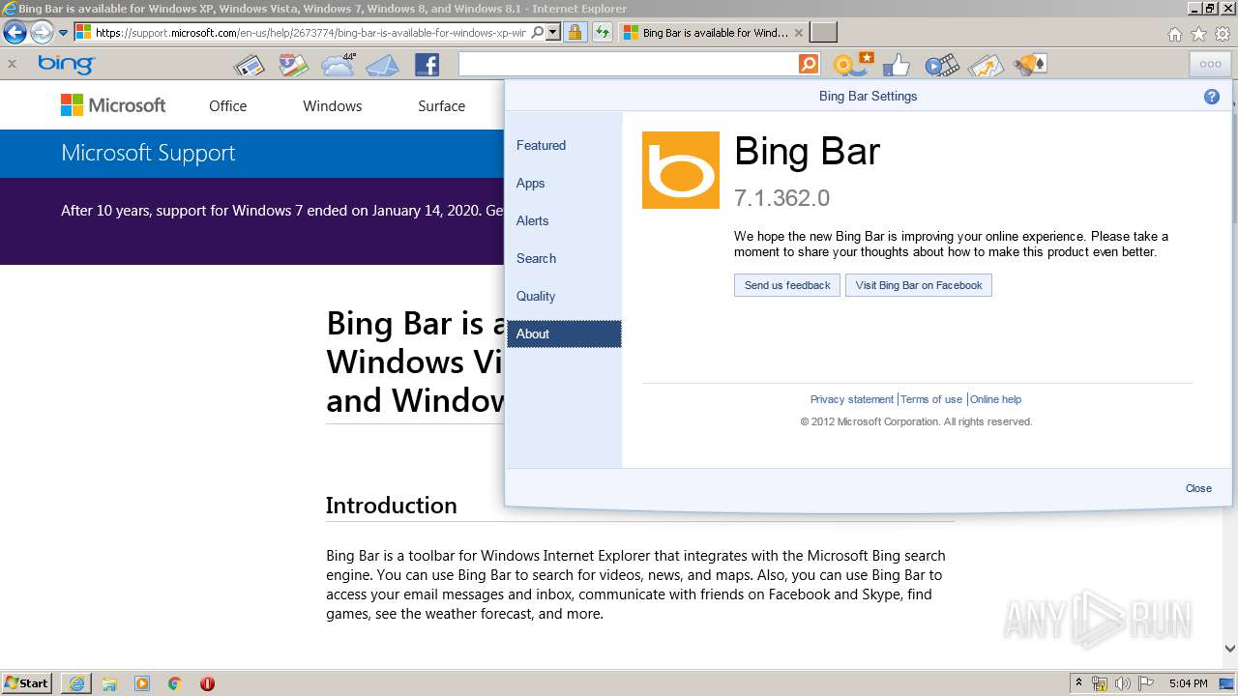This screenshot has height=696, width=1238.
Task: Click the Introduction section heading
Action: pyautogui.click(x=391, y=506)
